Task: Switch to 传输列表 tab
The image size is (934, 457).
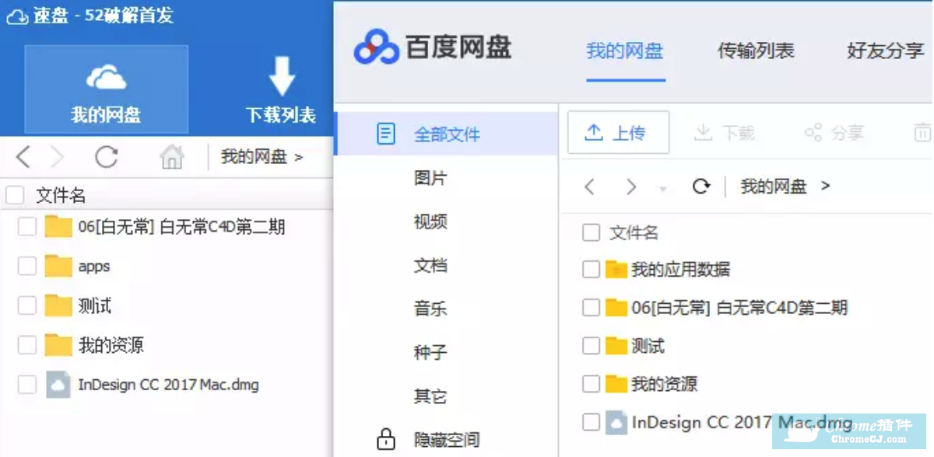Action: click(x=756, y=51)
